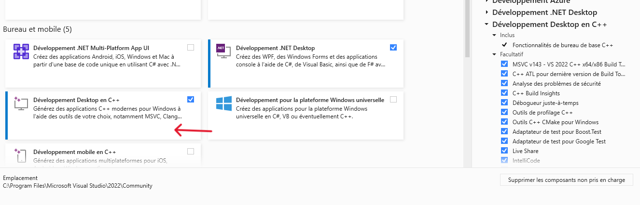Screen dimensions: 640x205
Task: Click the Desktop C++ development workload icon
Action: pyautogui.click(x=21, y=103)
